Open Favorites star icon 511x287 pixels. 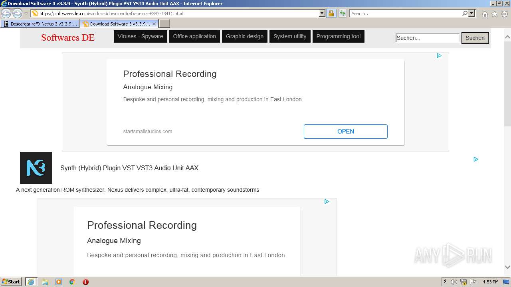tap(495, 14)
